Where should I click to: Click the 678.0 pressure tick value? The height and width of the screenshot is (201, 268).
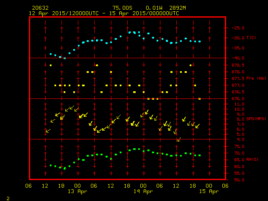point(238,72)
